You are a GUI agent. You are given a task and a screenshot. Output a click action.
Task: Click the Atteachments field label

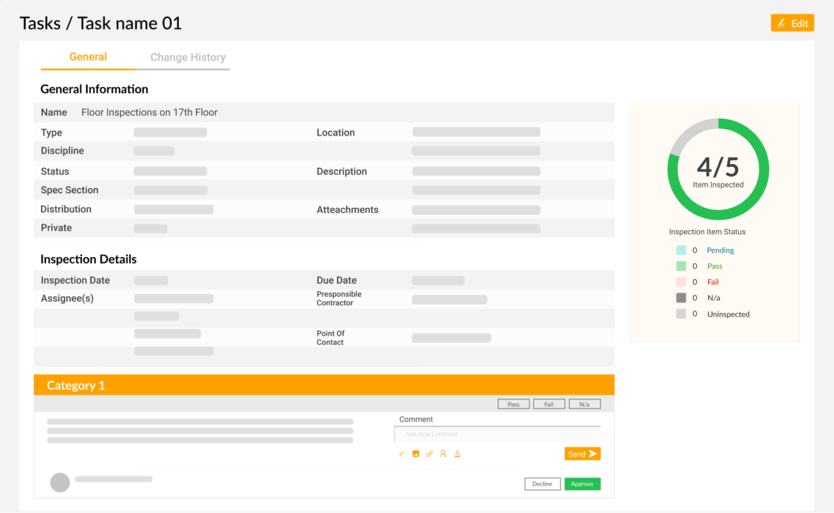pyautogui.click(x=347, y=210)
